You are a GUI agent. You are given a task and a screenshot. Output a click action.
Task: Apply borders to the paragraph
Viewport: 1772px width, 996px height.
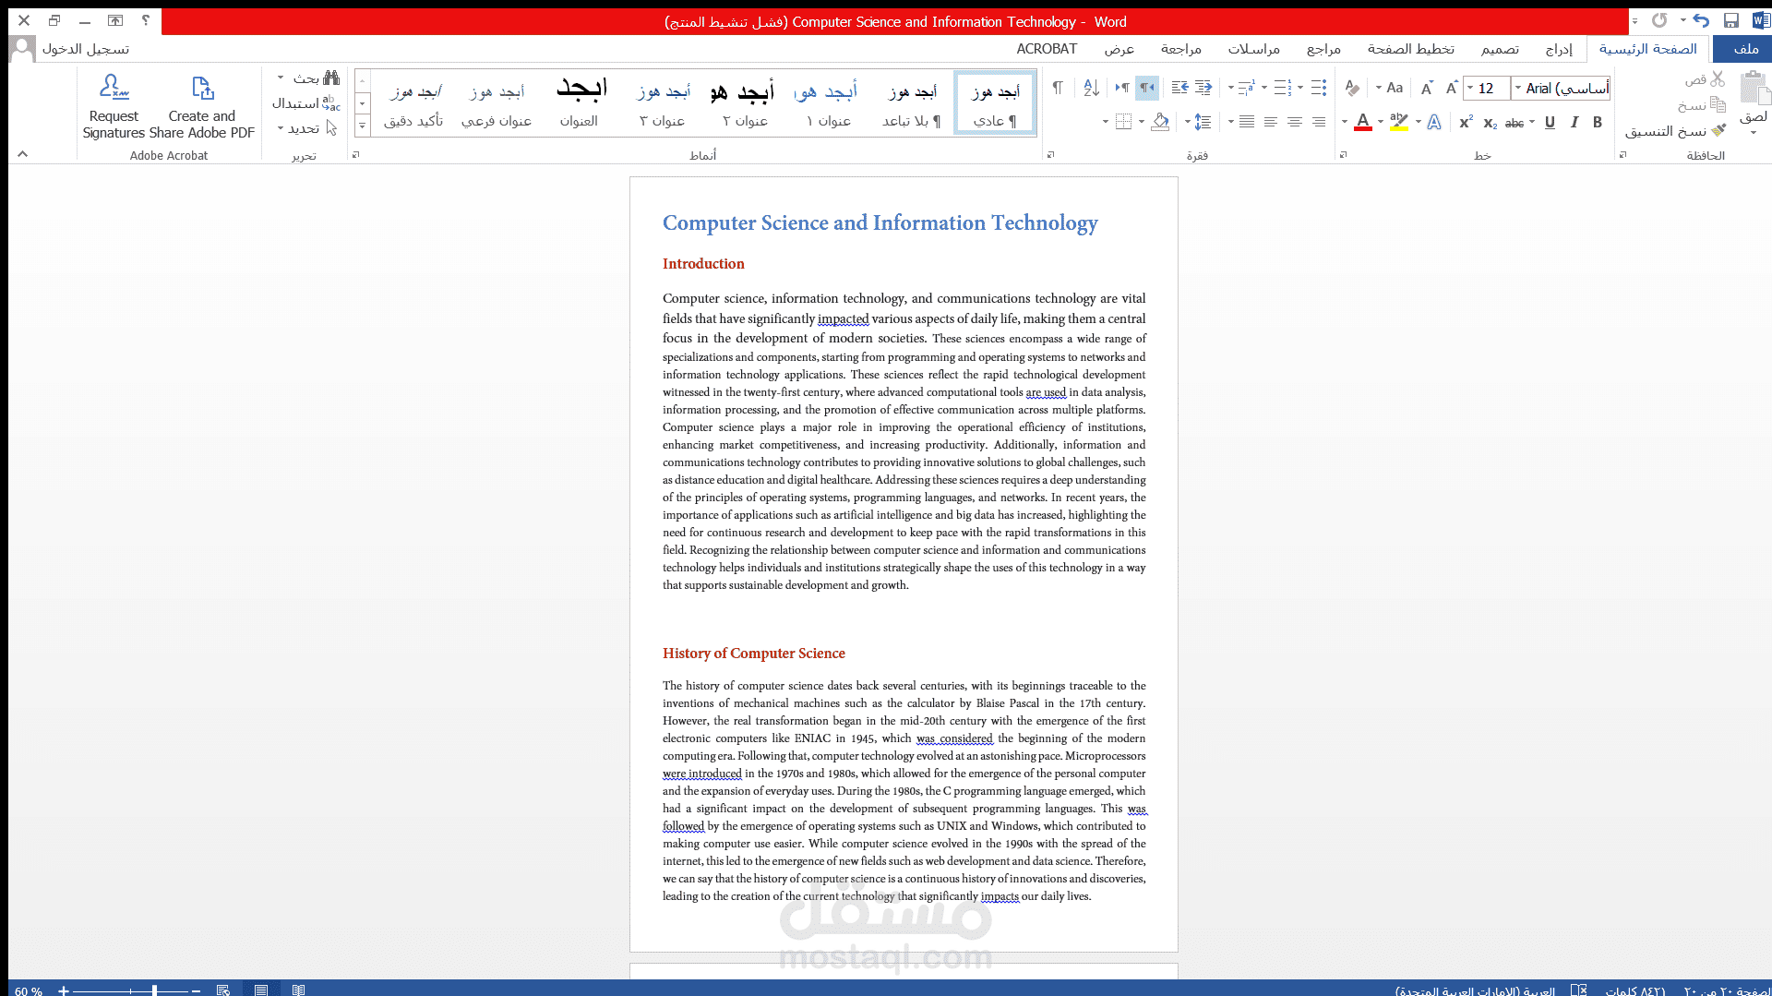pyautogui.click(x=1123, y=122)
